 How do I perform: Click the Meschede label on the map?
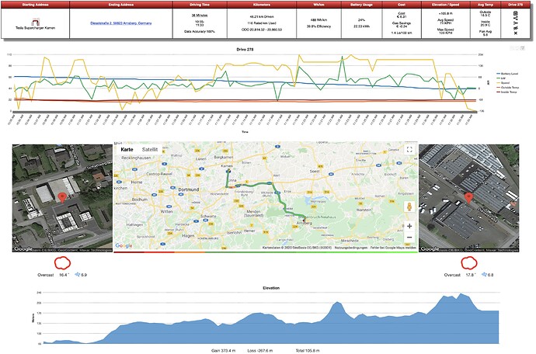coord(350,241)
